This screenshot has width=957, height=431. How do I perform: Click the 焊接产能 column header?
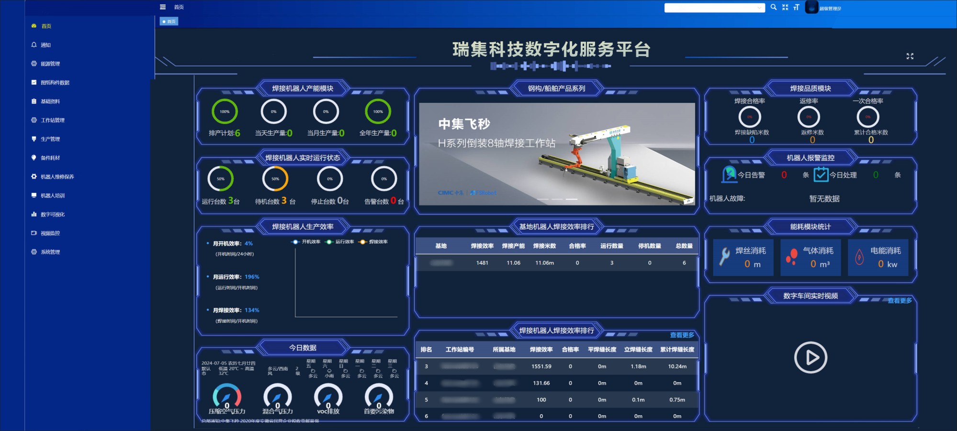pyautogui.click(x=513, y=246)
